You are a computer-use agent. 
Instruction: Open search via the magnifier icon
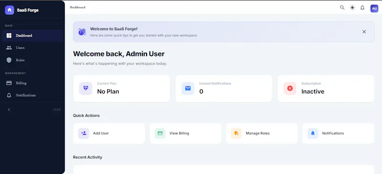pos(342,8)
